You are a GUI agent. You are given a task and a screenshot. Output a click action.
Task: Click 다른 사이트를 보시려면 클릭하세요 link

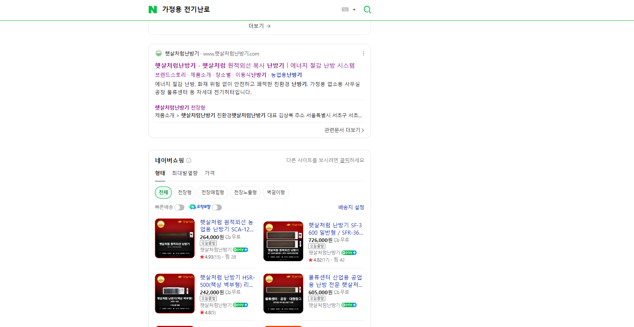point(325,160)
